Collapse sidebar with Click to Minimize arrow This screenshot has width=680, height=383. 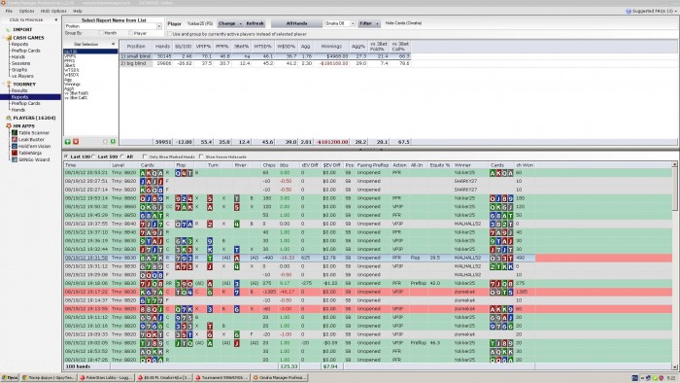(56, 20)
